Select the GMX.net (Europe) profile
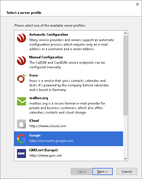 pyautogui.click(x=68, y=153)
